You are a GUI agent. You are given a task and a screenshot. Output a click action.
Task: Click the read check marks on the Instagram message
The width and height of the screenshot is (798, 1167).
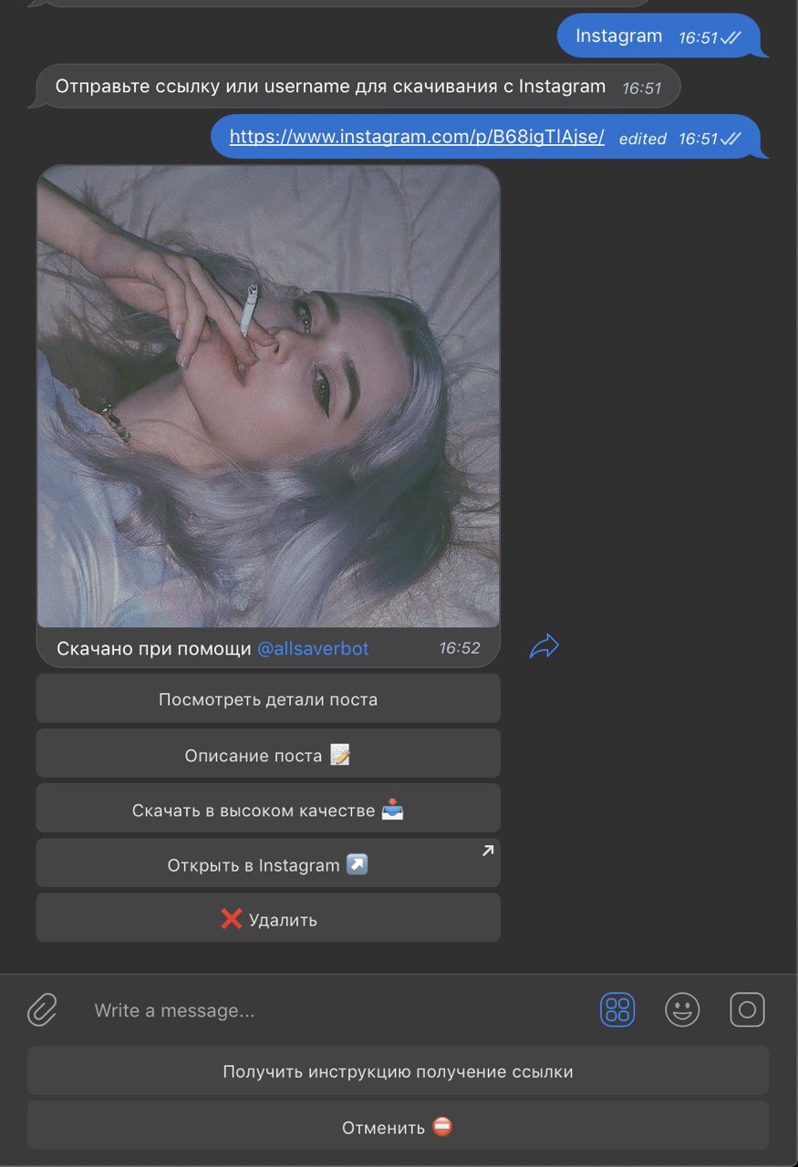click(731, 37)
